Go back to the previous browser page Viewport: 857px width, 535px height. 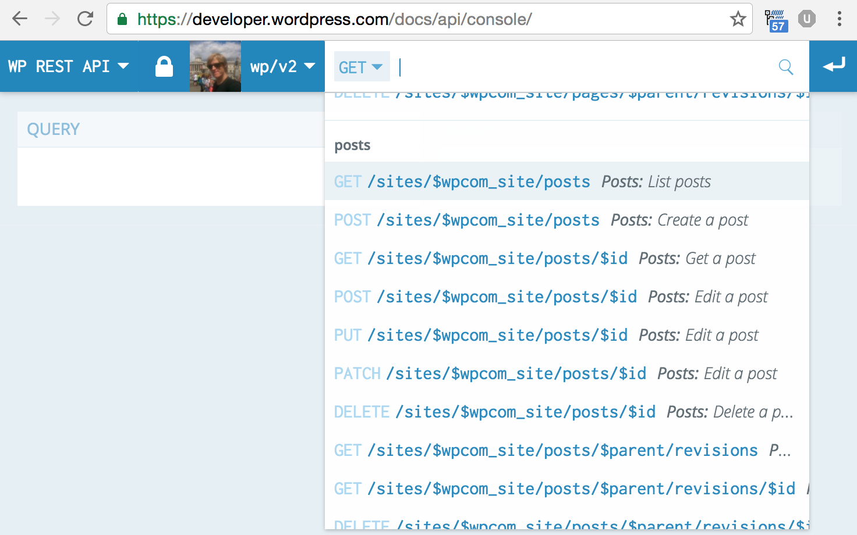(x=20, y=19)
